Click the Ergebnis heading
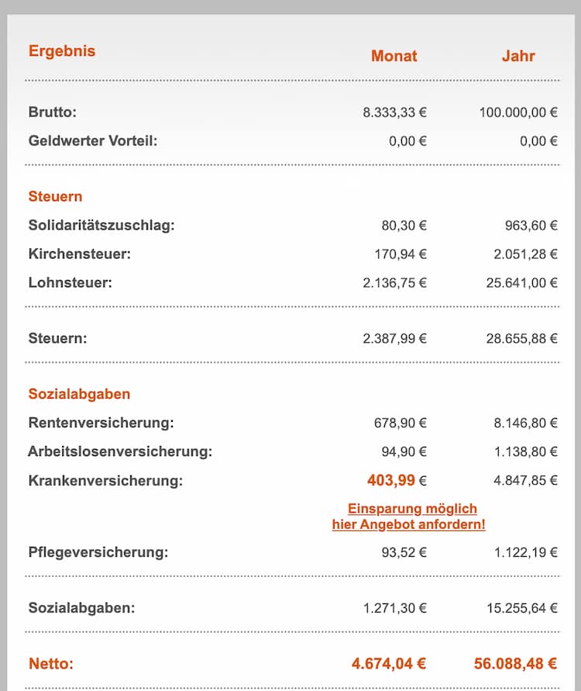Image resolution: width=581 pixels, height=691 pixels. [62, 51]
